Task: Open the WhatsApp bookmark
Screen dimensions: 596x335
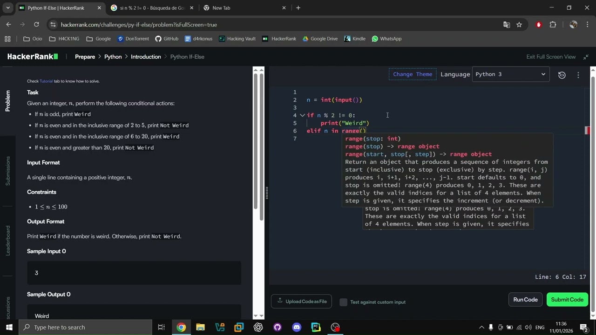Action: (x=386, y=39)
